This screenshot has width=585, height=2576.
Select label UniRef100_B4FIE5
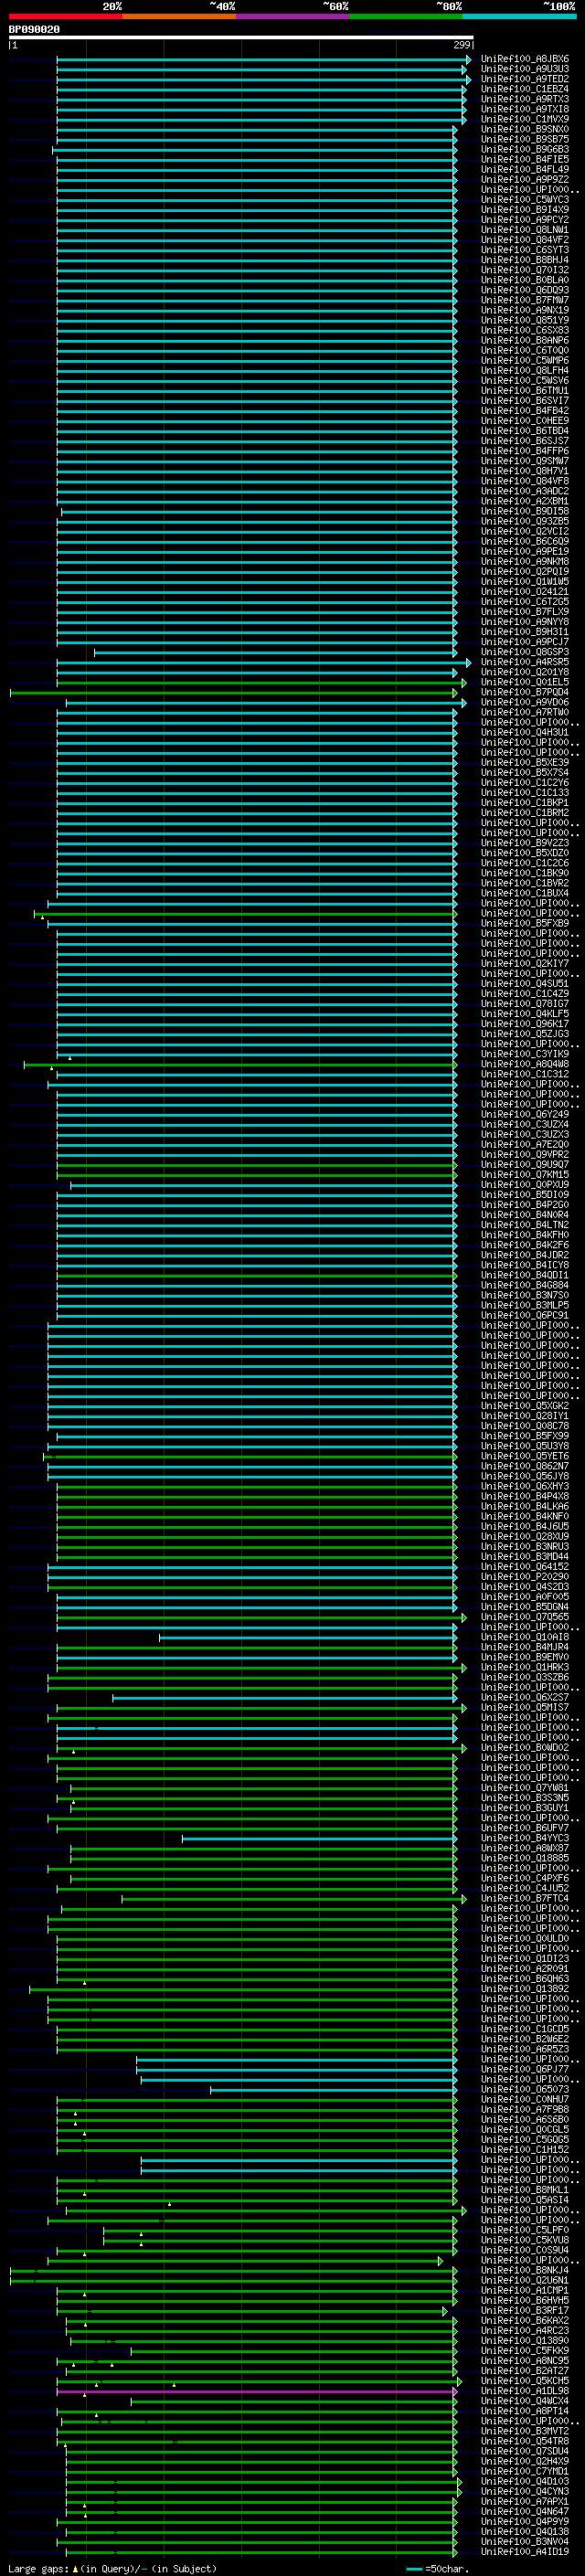(x=525, y=160)
